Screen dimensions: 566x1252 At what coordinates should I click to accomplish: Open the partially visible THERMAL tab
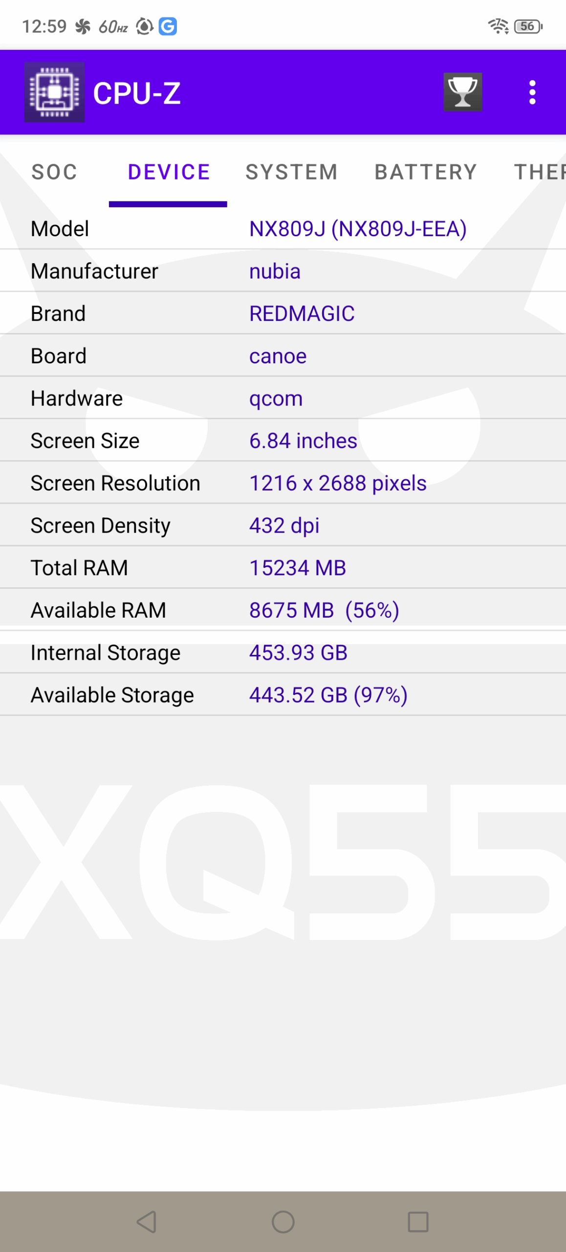click(539, 172)
